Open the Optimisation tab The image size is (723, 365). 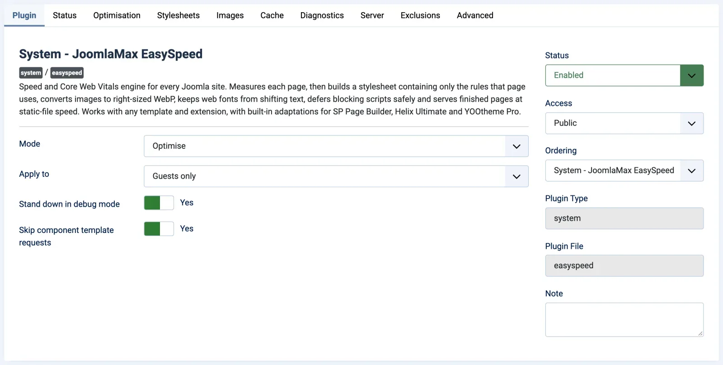coord(117,15)
